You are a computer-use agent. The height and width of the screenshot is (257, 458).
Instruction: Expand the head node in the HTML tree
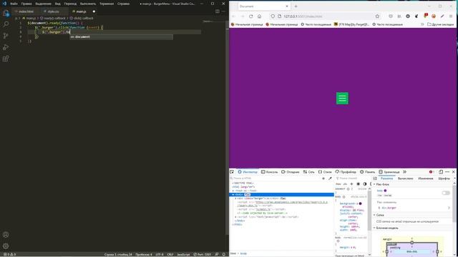(233, 191)
